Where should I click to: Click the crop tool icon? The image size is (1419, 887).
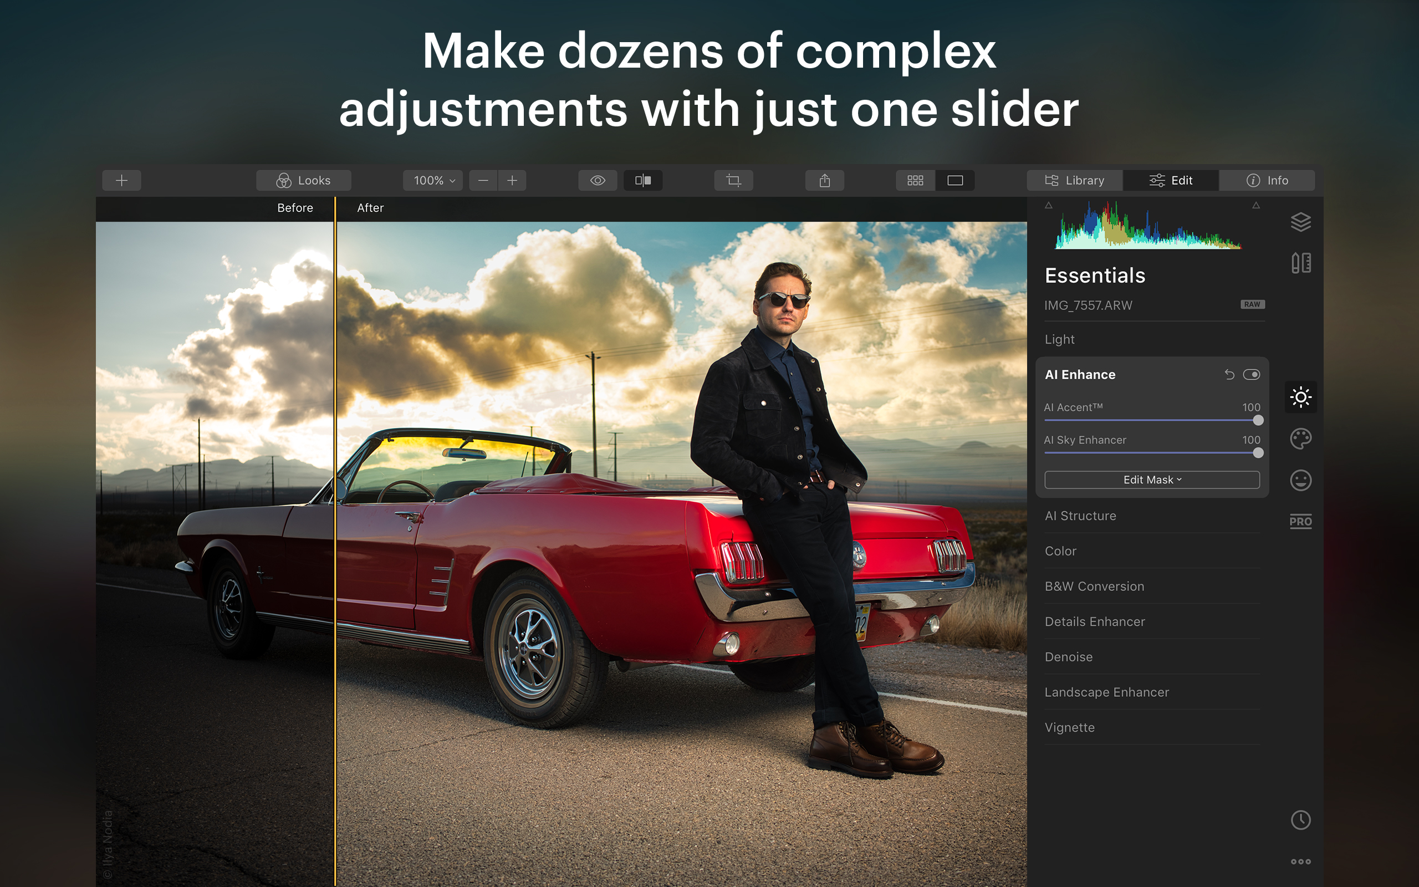[x=733, y=181]
